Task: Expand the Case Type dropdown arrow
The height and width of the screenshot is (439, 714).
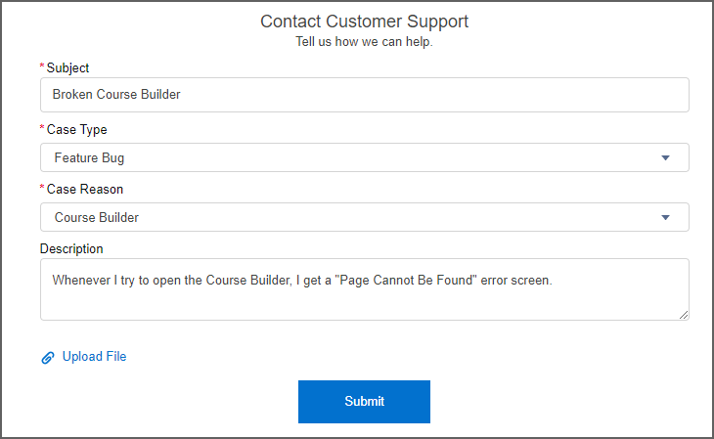Action: (665, 157)
